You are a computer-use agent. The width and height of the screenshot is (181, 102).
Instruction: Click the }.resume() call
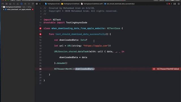click(x=61, y=63)
